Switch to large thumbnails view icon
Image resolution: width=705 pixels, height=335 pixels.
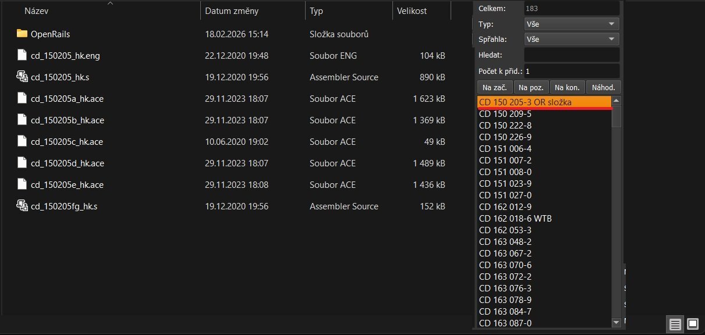click(x=692, y=324)
